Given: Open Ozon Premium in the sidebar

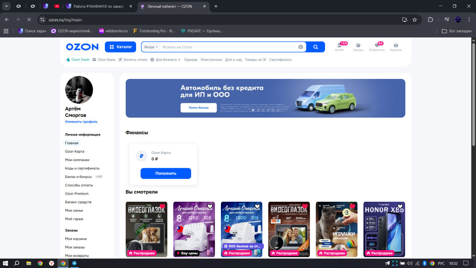Looking at the screenshot, I should click(77, 194).
